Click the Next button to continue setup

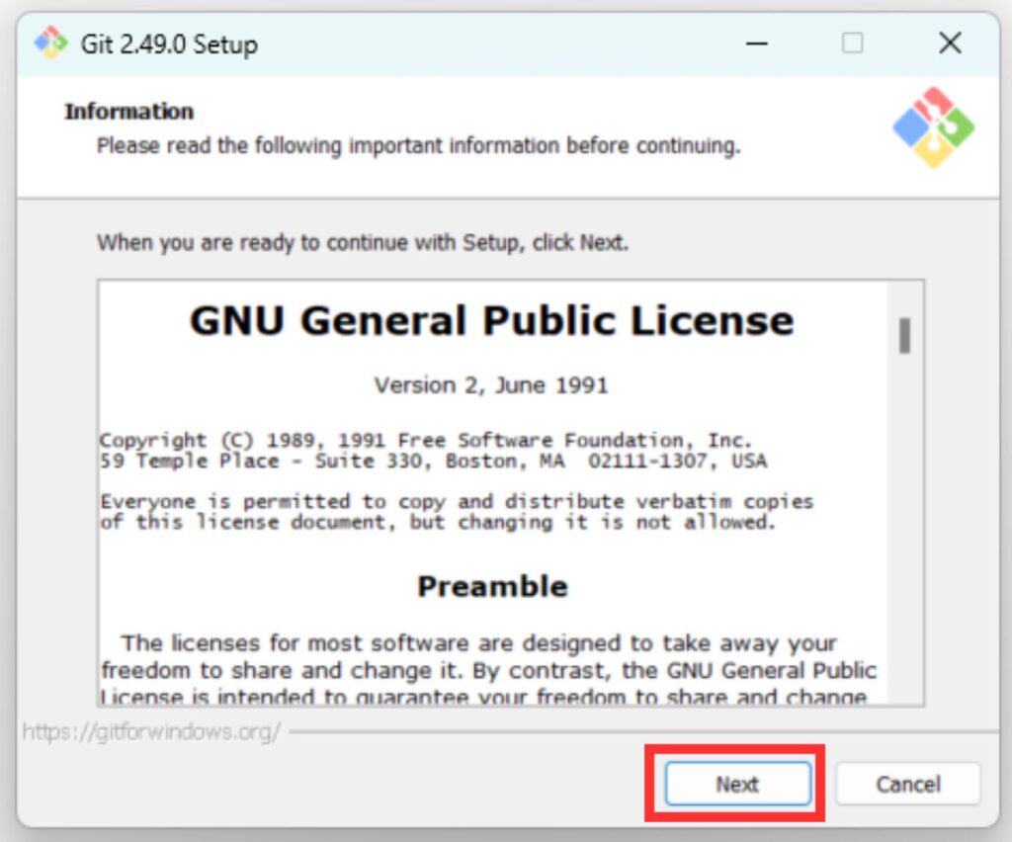coord(737,784)
